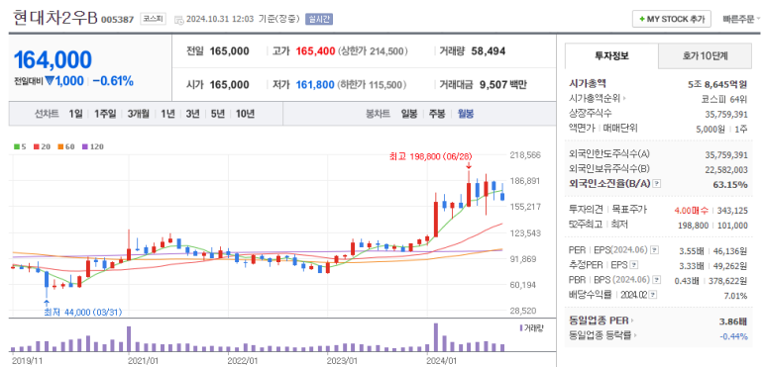Click the stock code 005387
The height and width of the screenshot is (367, 766).
117,20
